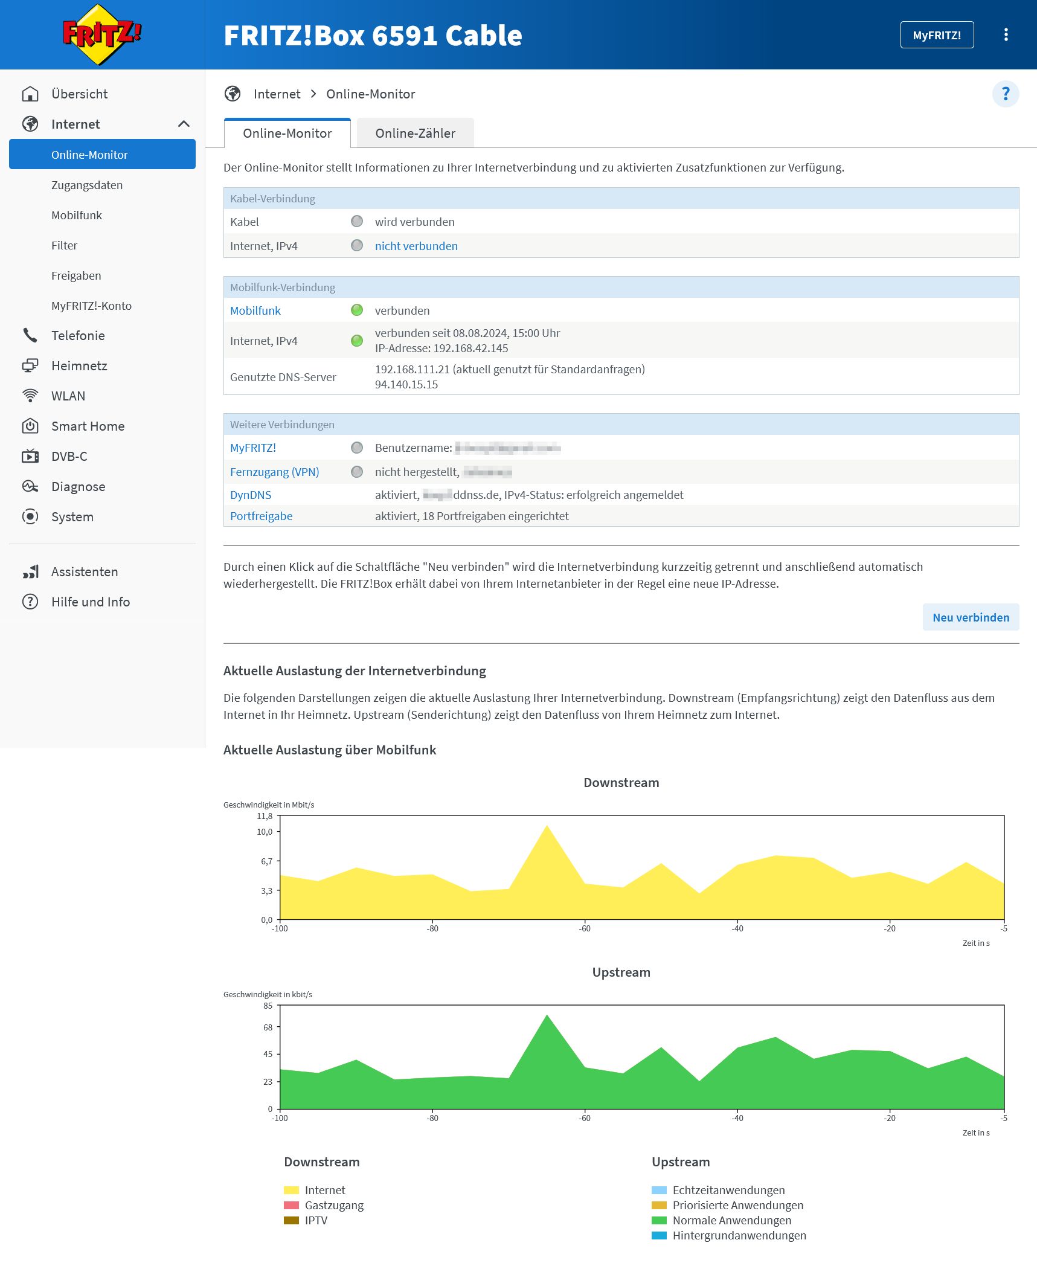Switch to the Online-Zähler tab
The width and height of the screenshot is (1037, 1266).
point(415,133)
